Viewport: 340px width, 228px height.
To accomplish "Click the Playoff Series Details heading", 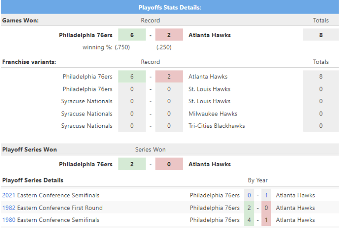I will [x=33, y=180].
